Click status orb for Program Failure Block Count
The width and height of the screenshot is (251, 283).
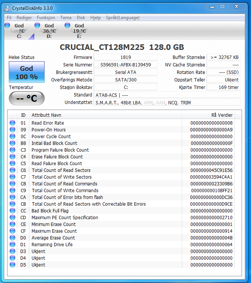tap(12, 150)
